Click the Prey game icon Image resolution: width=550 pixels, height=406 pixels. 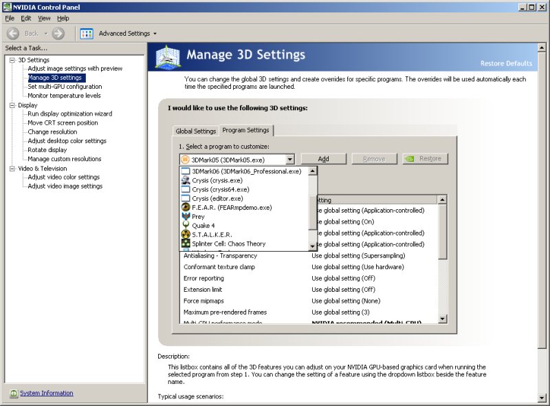(x=186, y=216)
